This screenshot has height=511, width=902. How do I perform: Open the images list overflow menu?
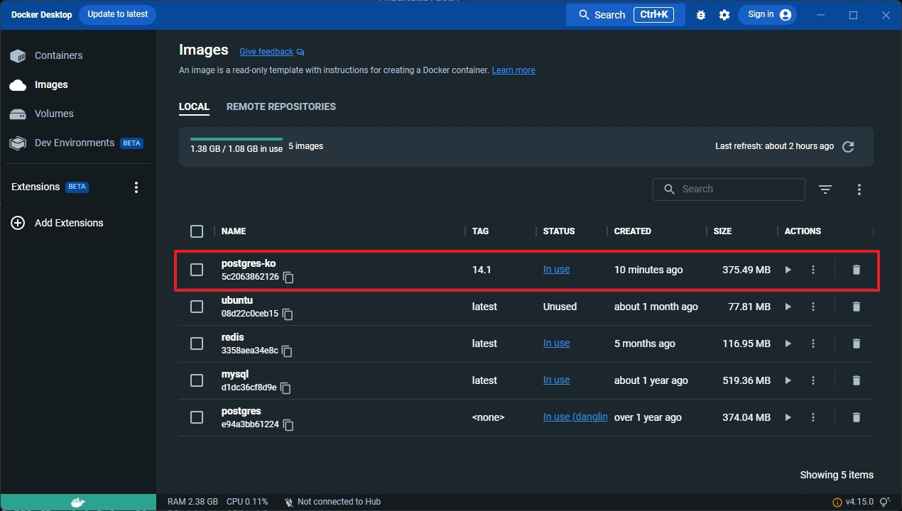pyautogui.click(x=859, y=189)
